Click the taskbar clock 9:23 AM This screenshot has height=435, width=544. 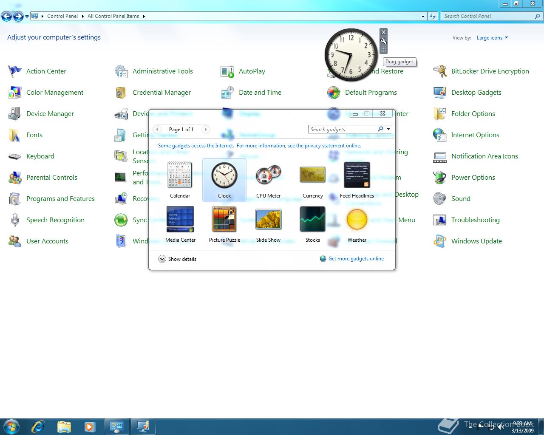click(522, 427)
